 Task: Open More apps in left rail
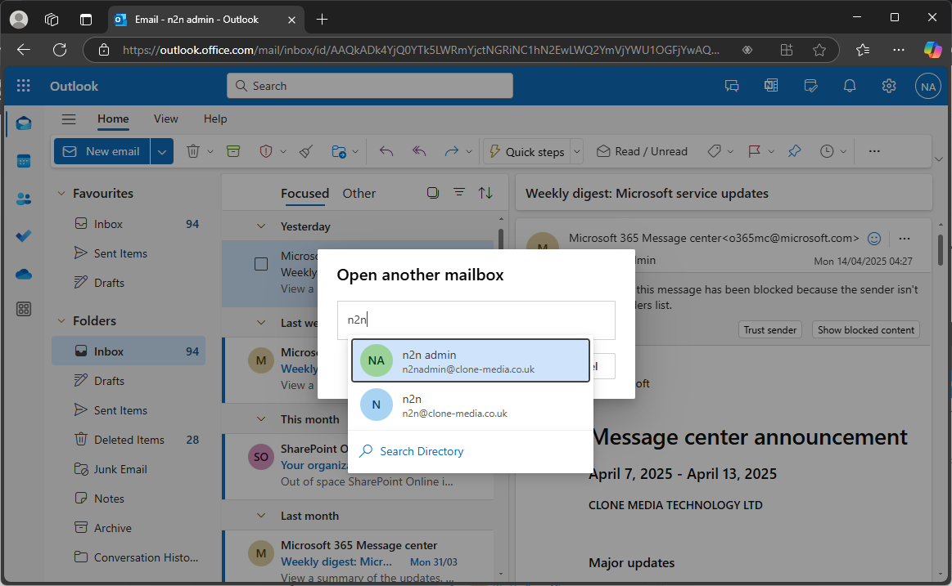point(24,309)
